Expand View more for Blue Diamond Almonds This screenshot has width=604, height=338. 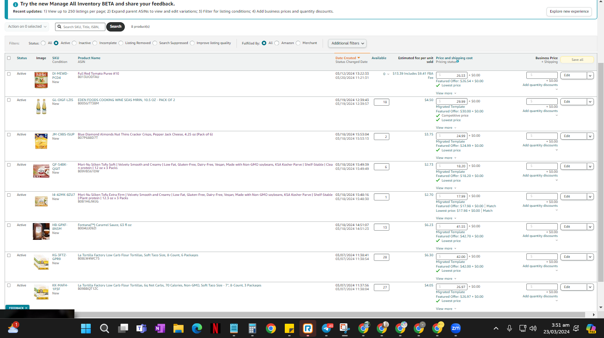coord(446,158)
